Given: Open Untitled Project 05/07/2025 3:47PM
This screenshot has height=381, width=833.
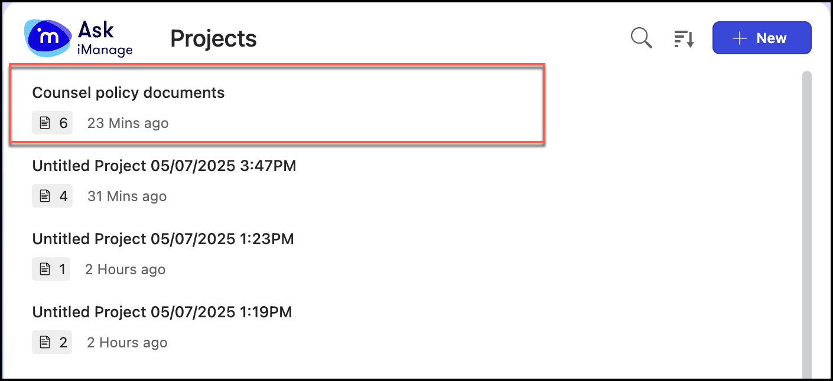Looking at the screenshot, I should (x=164, y=166).
